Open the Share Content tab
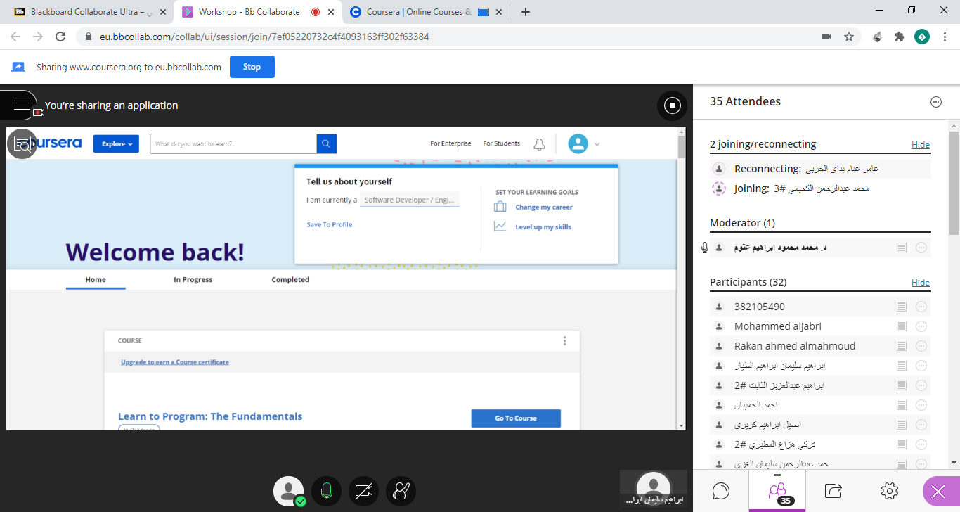The width and height of the screenshot is (960, 512). tap(833, 490)
